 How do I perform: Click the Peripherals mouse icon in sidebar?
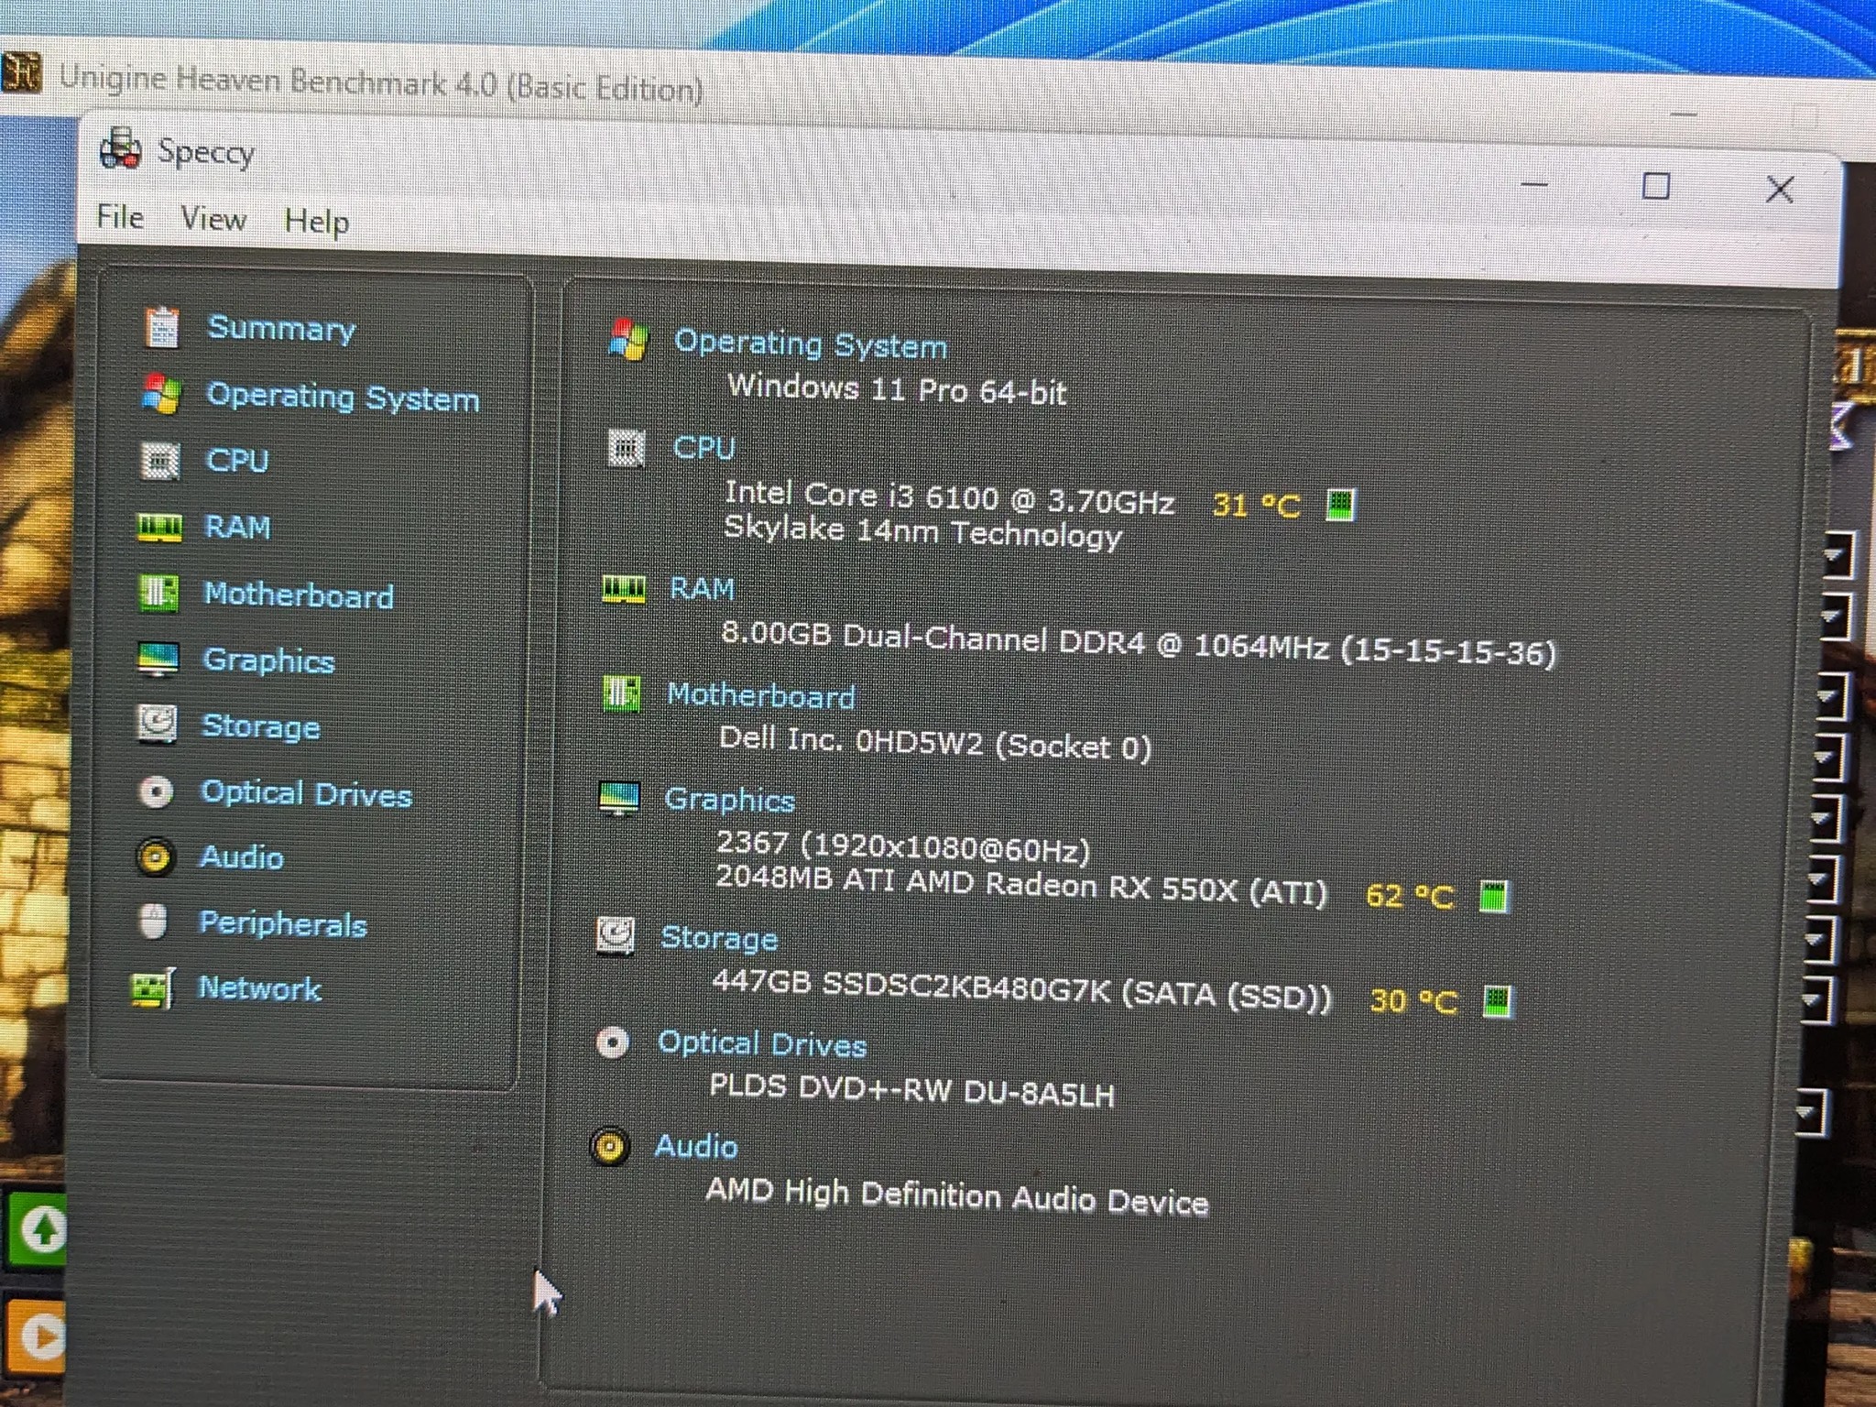(153, 922)
